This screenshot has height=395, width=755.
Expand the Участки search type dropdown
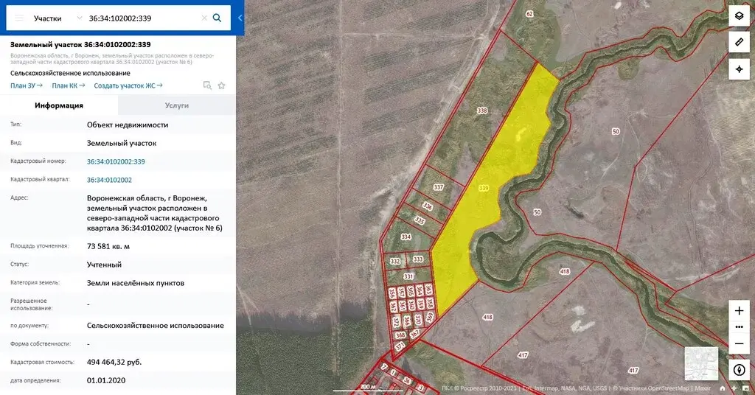[x=58, y=18]
